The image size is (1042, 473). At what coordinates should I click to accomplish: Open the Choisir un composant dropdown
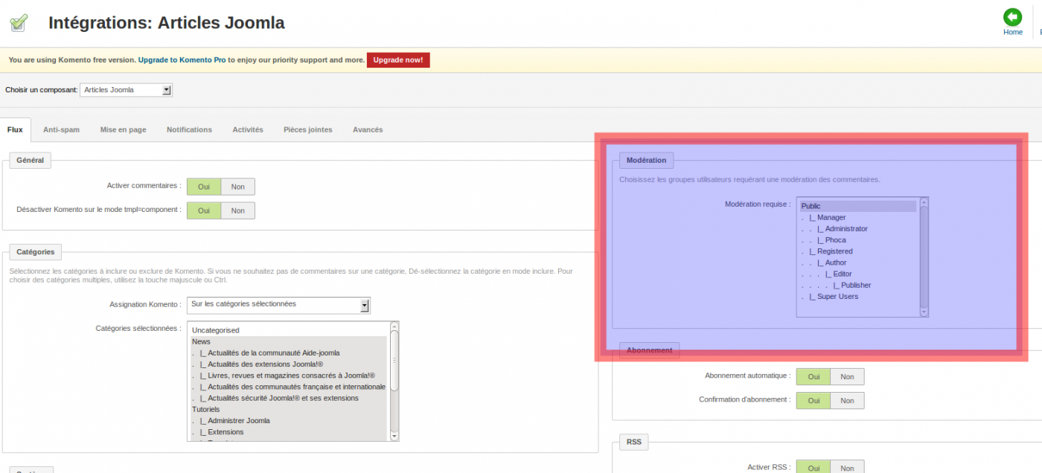(x=126, y=90)
